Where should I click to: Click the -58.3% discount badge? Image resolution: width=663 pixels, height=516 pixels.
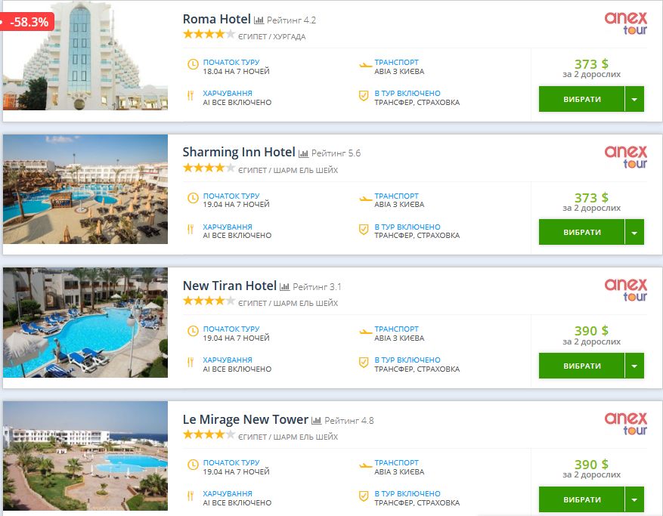tap(28, 22)
